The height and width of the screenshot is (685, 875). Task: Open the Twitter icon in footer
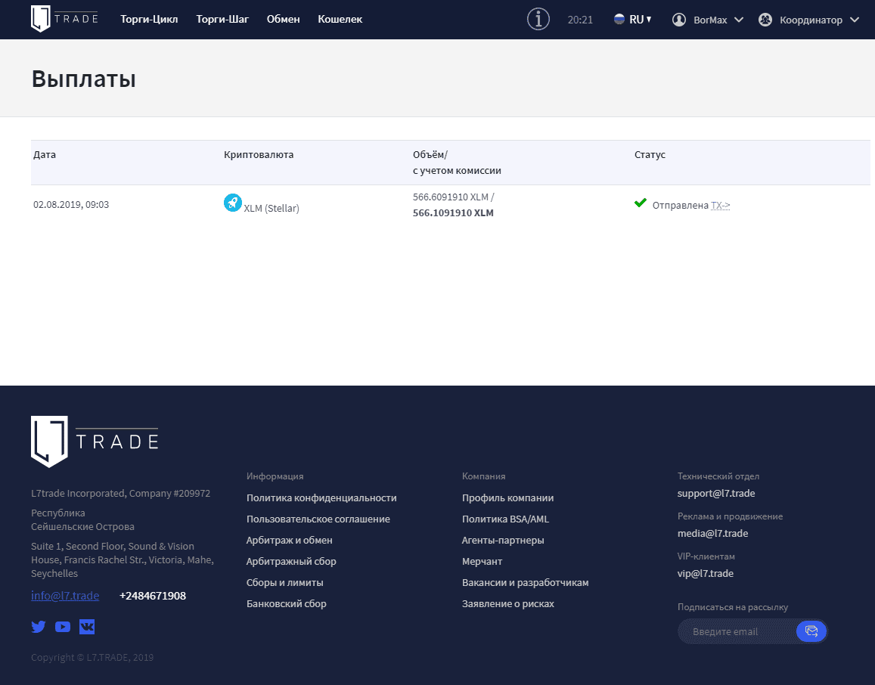tap(39, 627)
